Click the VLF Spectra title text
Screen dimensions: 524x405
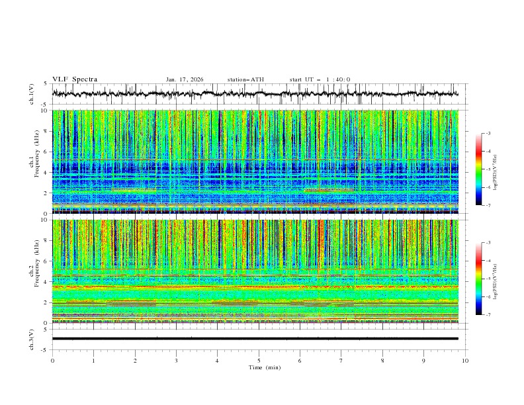pos(75,79)
